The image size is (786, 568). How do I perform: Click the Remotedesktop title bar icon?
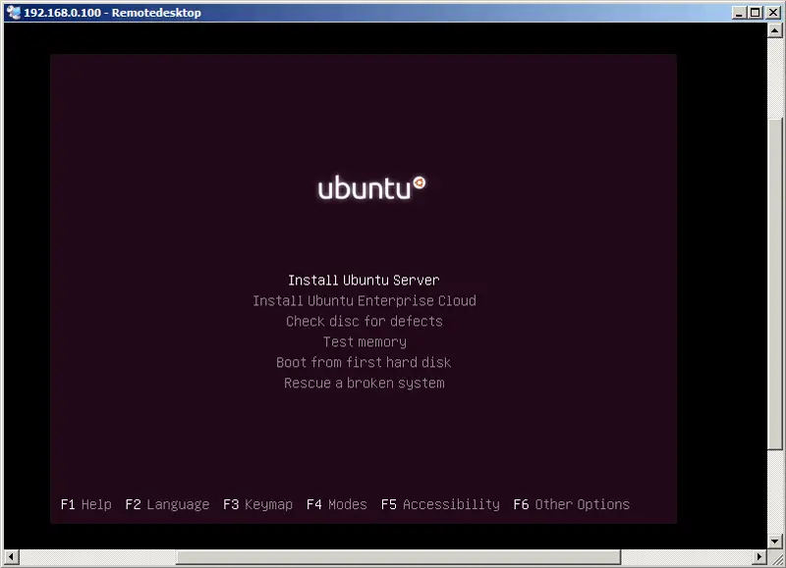pyautogui.click(x=13, y=13)
